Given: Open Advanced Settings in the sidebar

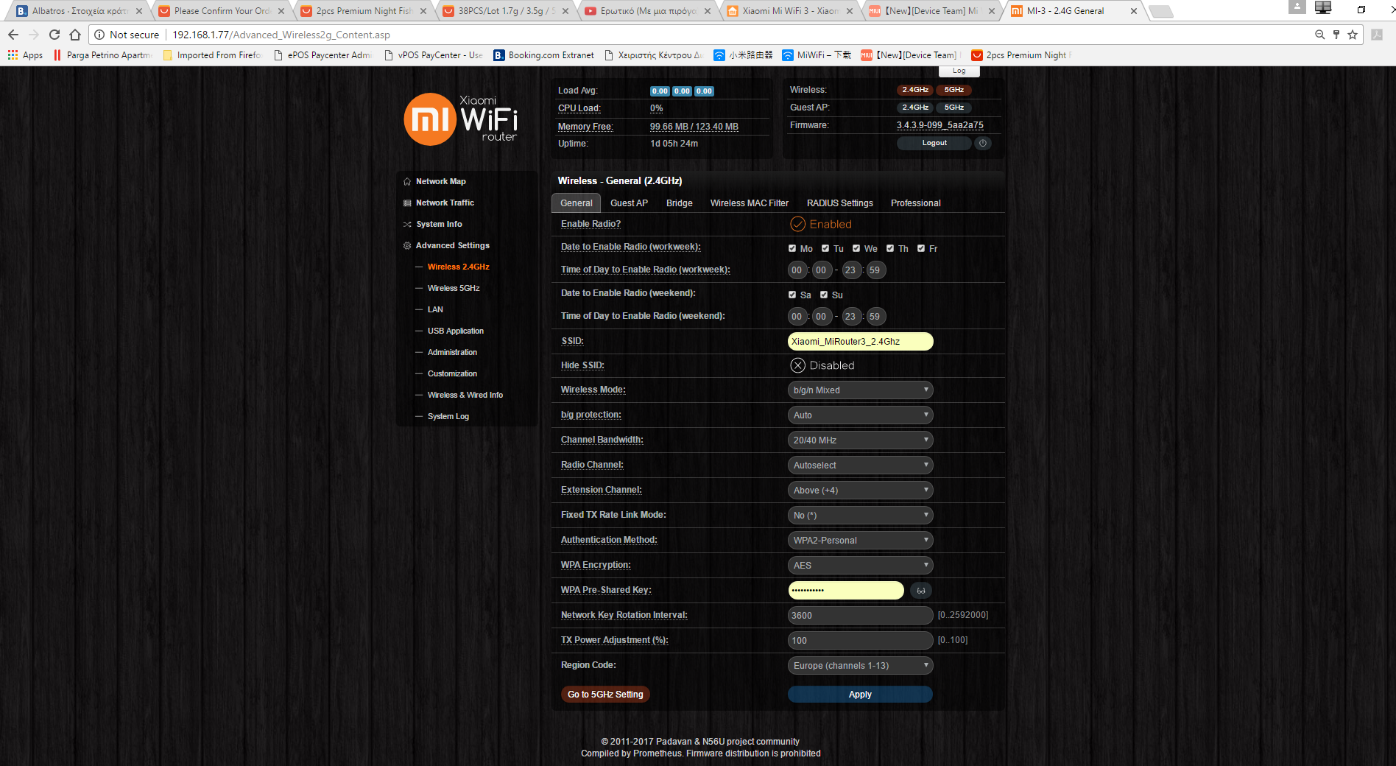Looking at the screenshot, I should pyautogui.click(x=452, y=245).
